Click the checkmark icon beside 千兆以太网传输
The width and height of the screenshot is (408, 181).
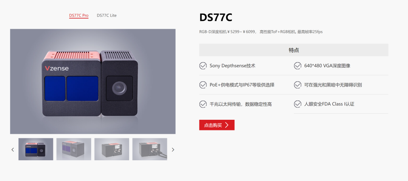click(x=203, y=104)
